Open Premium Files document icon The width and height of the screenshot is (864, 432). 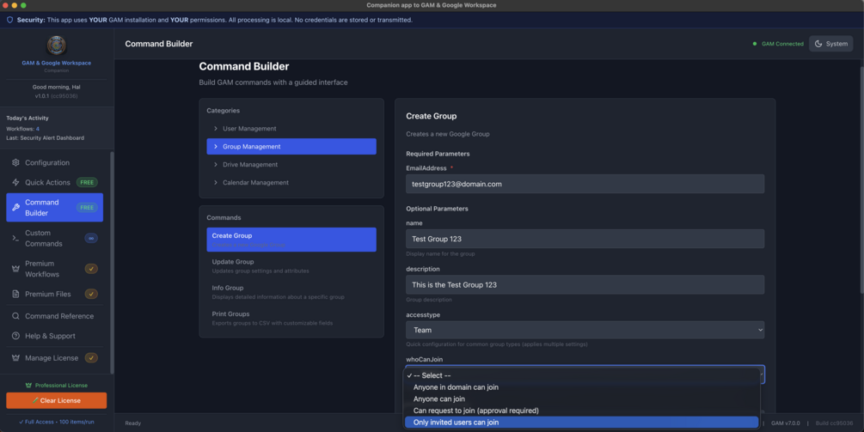click(x=15, y=294)
